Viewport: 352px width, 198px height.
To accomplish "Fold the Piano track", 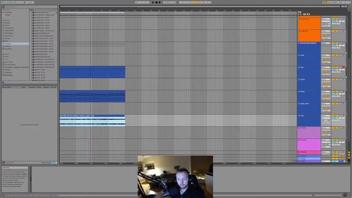I will point(299,92).
